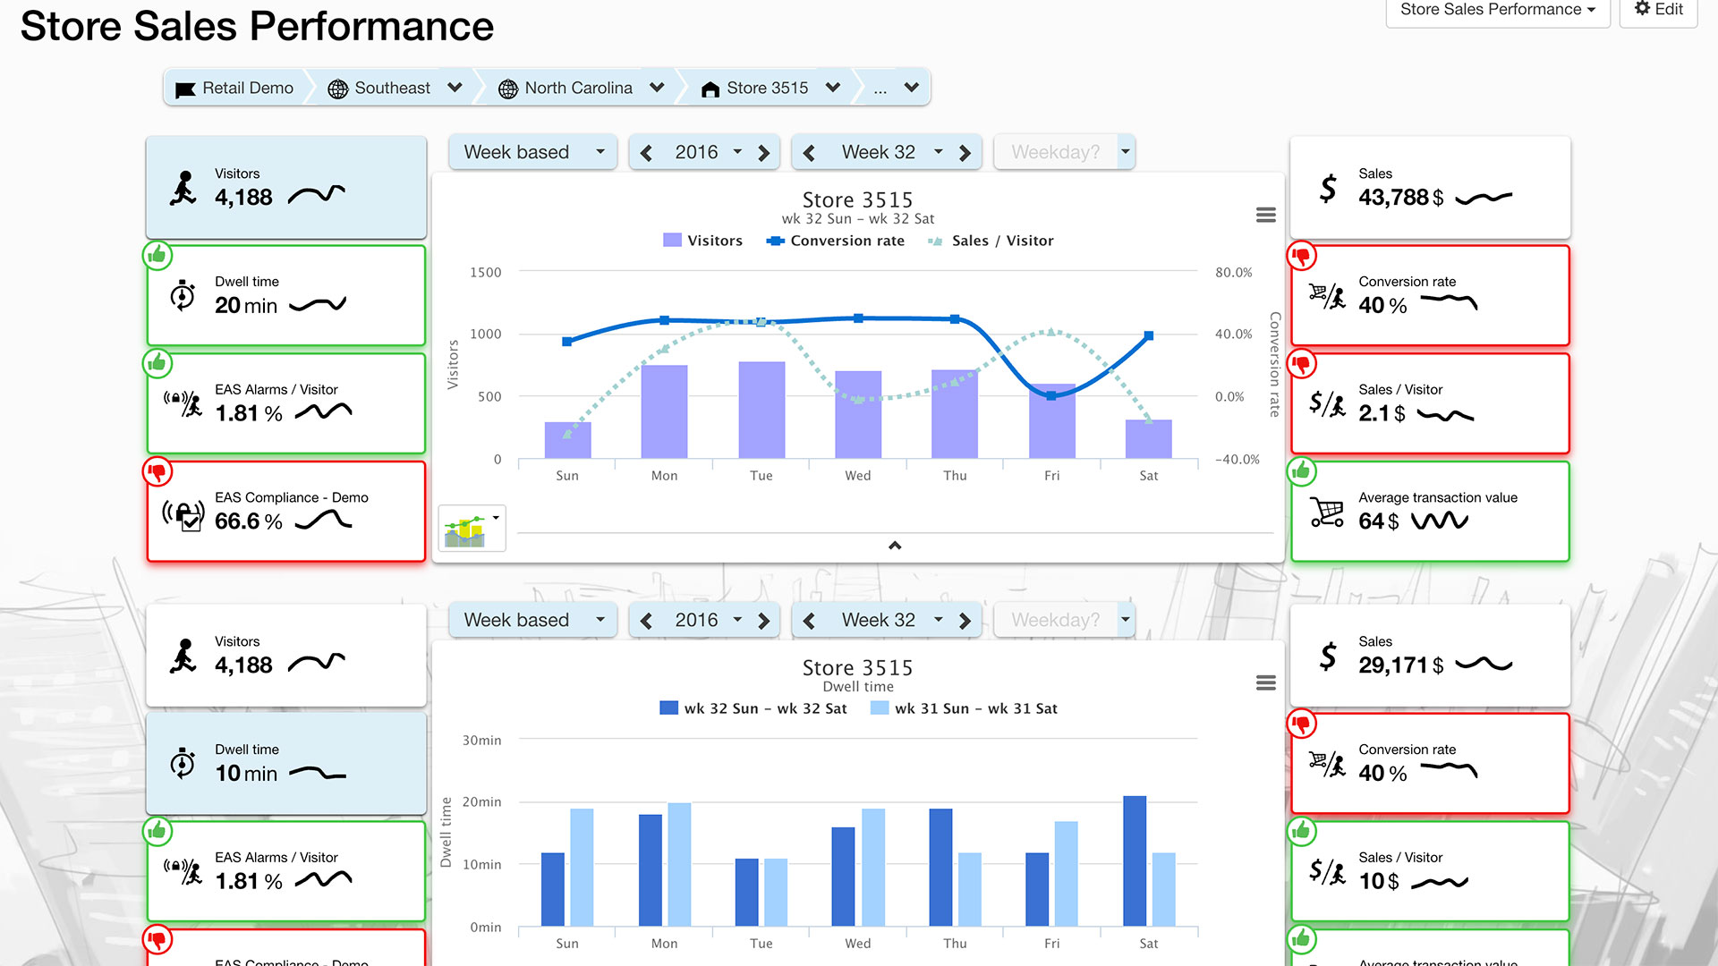
Task: Go to next year in top chart selector
Action: pyautogui.click(x=763, y=153)
